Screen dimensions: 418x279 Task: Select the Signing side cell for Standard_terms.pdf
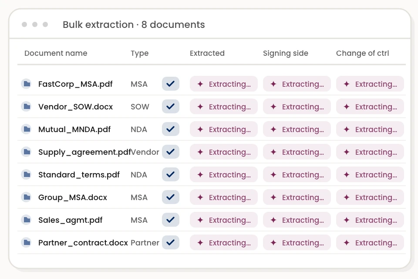pos(297,175)
